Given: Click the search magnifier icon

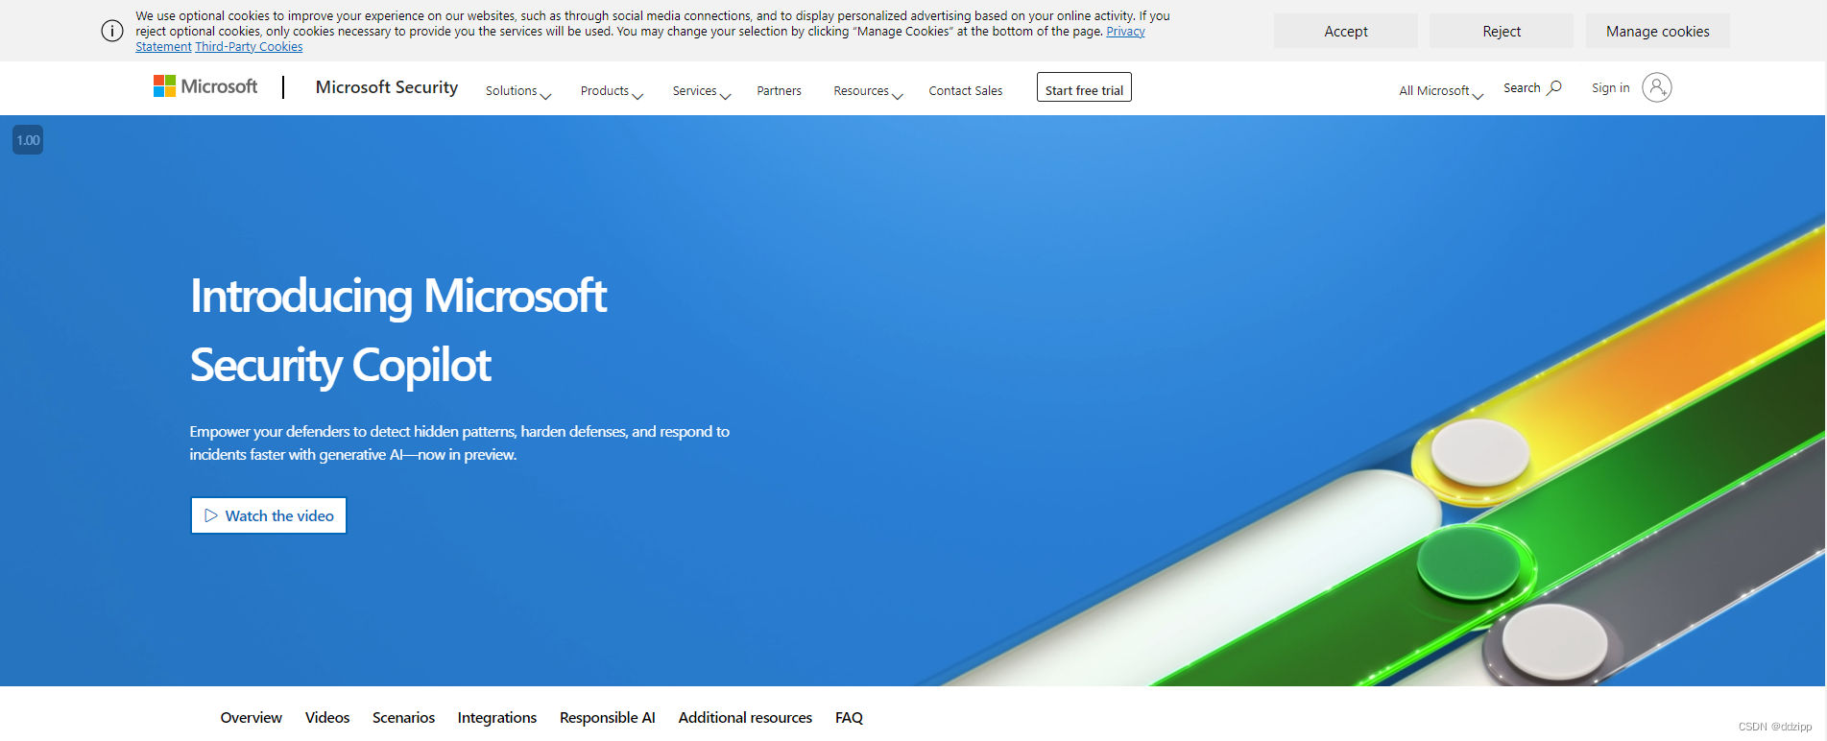Looking at the screenshot, I should (1554, 87).
